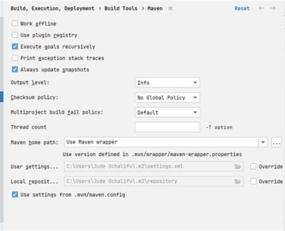Open the Output level dropdown

[x=167, y=83]
